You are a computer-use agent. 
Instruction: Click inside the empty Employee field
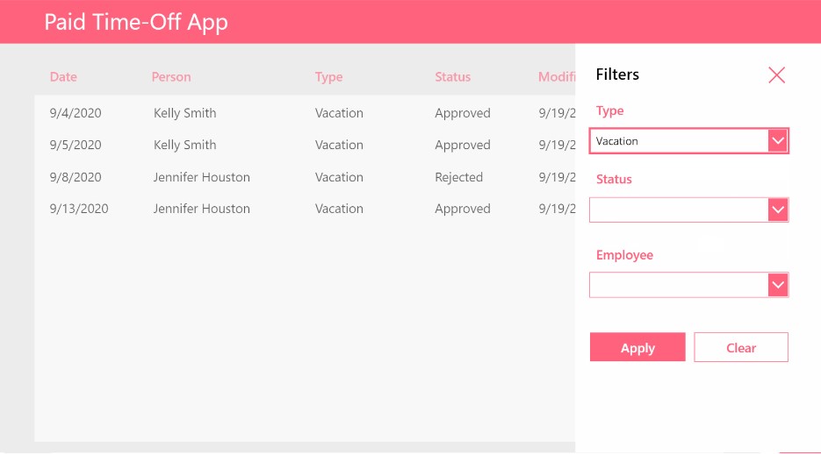click(679, 285)
